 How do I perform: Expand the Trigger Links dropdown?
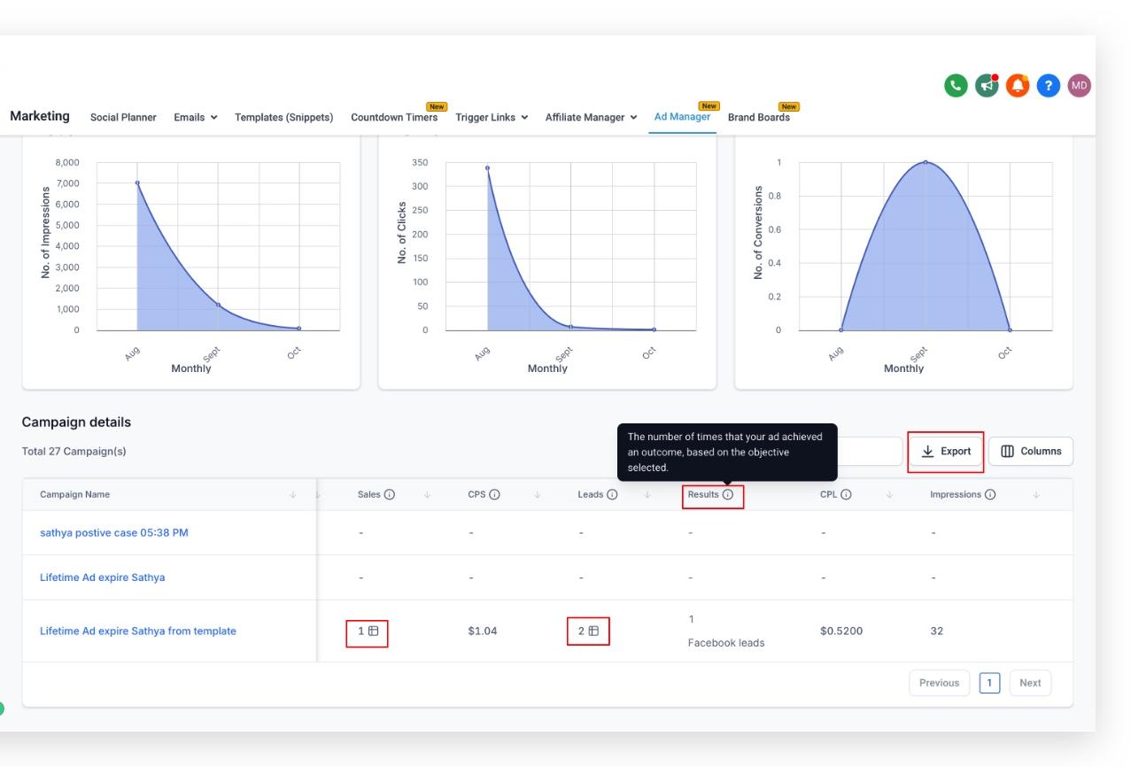point(492,118)
